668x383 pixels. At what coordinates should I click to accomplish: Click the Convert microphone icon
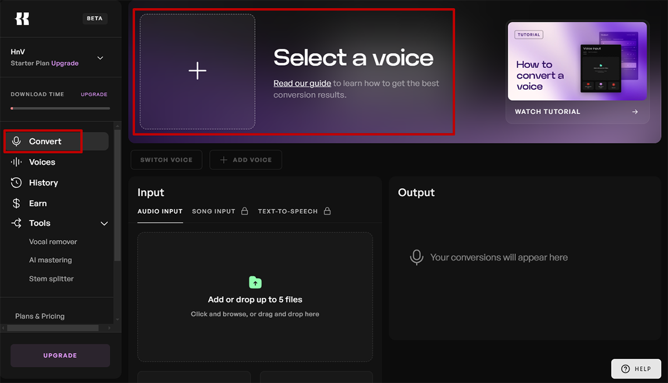pyautogui.click(x=17, y=141)
